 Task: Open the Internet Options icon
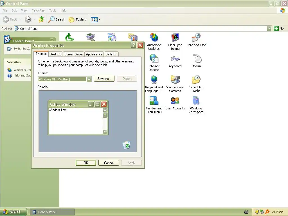154,63
